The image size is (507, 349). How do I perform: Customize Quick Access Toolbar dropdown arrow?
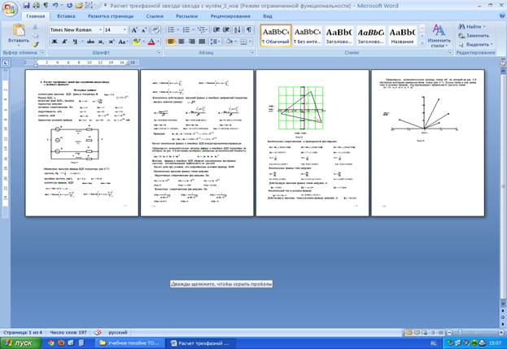(x=105, y=6)
